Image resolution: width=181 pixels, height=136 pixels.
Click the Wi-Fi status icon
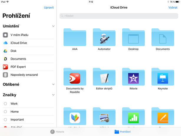point(7,2)
